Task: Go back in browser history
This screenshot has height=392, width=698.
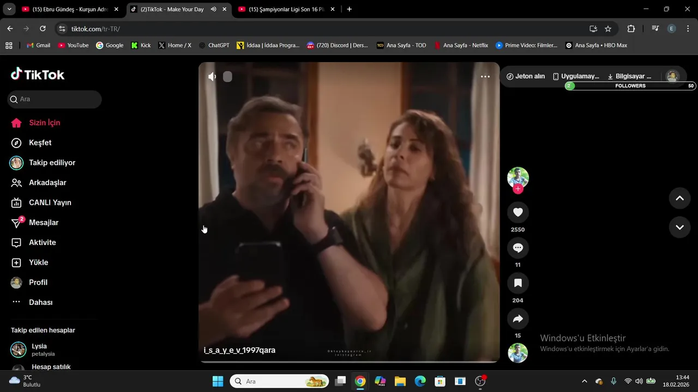Action: coord(10,29)
